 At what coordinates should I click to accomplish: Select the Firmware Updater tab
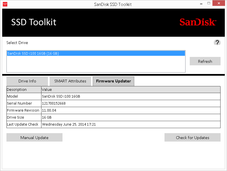click(113, 81)
